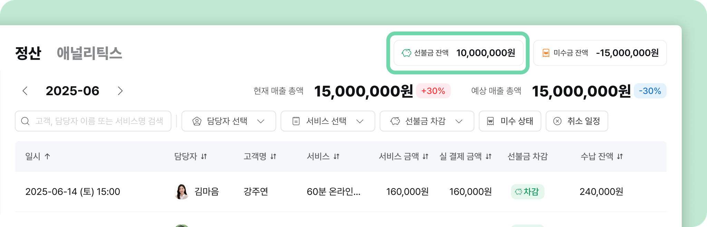This screenshot has height=227, width=707.
Task: Open the 선불금 차감 dropdown
Action: (x=427, y=121)
